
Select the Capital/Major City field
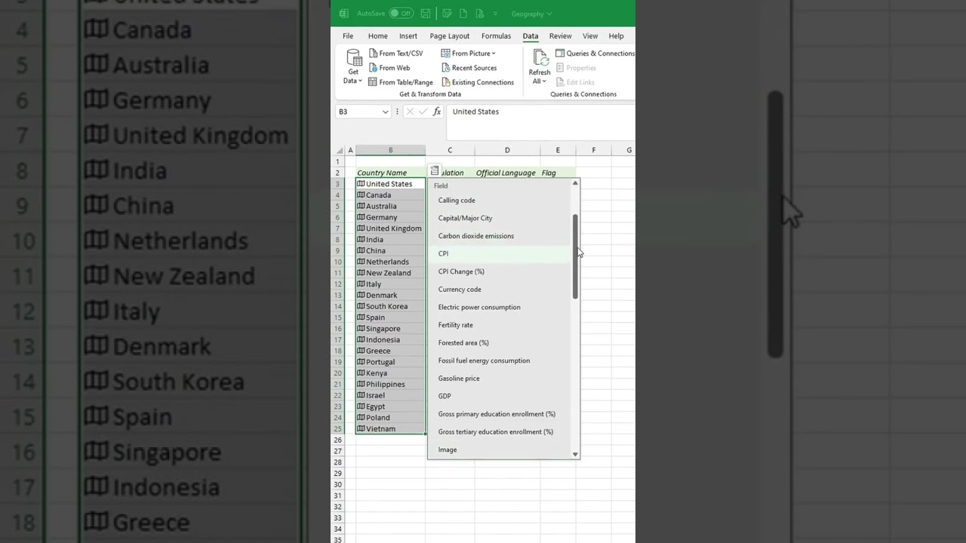[500, 218]
